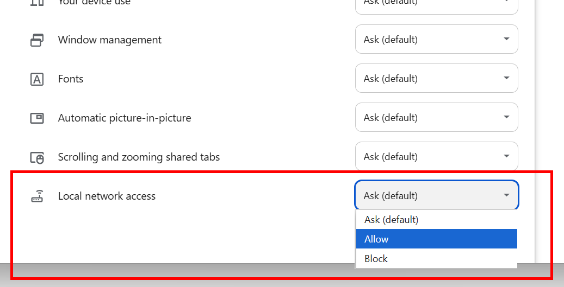The width and height of the screenshot is (564, 287).
Task: Click the Window management label
Action: [x=109, y=40]
